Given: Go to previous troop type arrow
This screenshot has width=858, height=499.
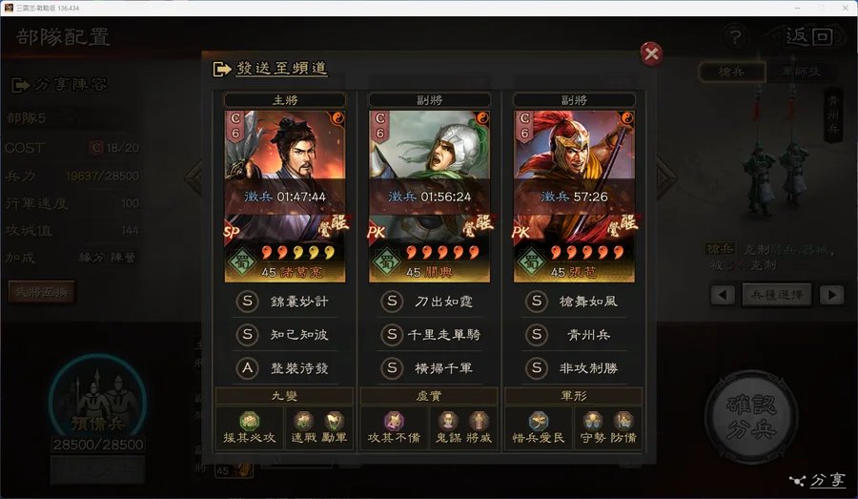Looking at the screenshot, I should pyautogui.click(x=723, y=295).
